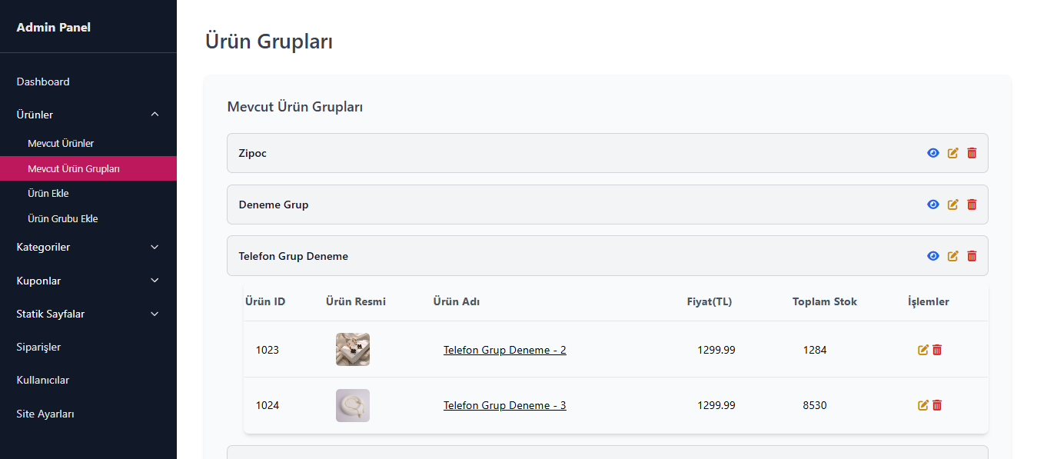Image resolution: width=1037 pixels, height=459 pixels.
Task: Edit the Telefon Grup Deneme group
Action: click(x=953, y=256)
